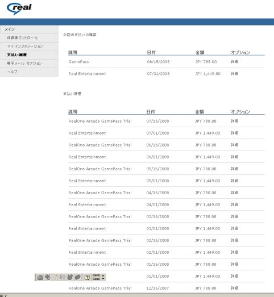Open 詳細 for Real Entertainment 03/01/2008
Viewport: 274px width, 297px height.
[x=234, y=228]
